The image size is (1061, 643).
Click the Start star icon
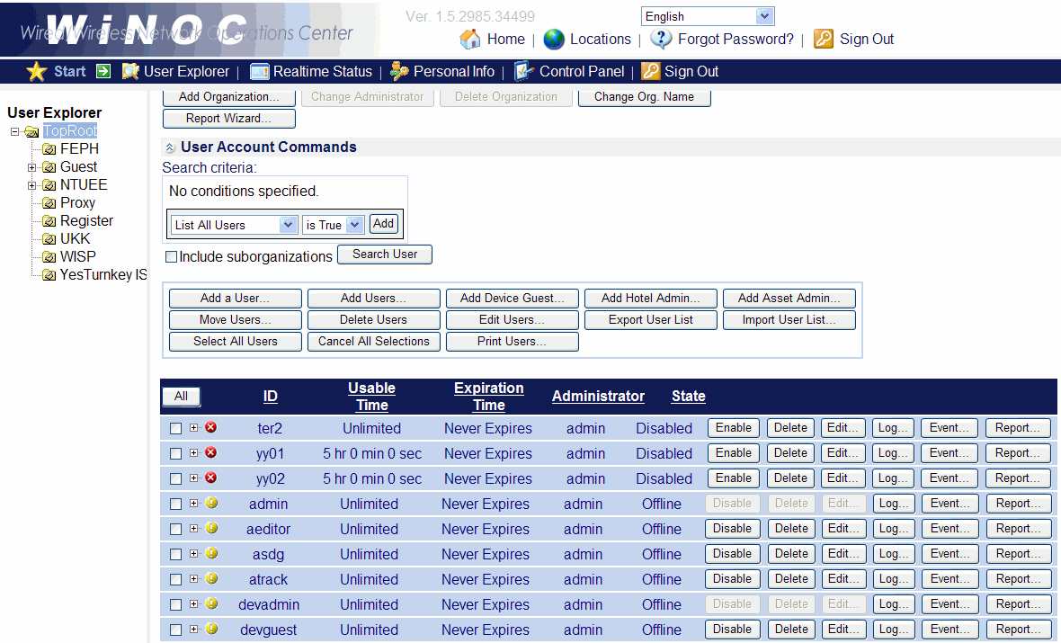[x=36, y=71]
